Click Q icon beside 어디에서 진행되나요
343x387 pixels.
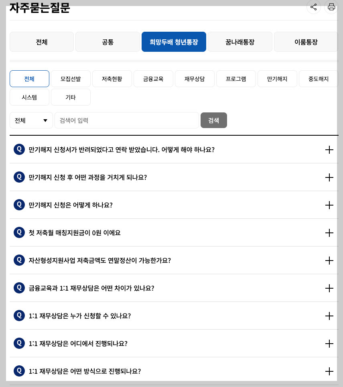pyautogui.click(x=19, y=343)
